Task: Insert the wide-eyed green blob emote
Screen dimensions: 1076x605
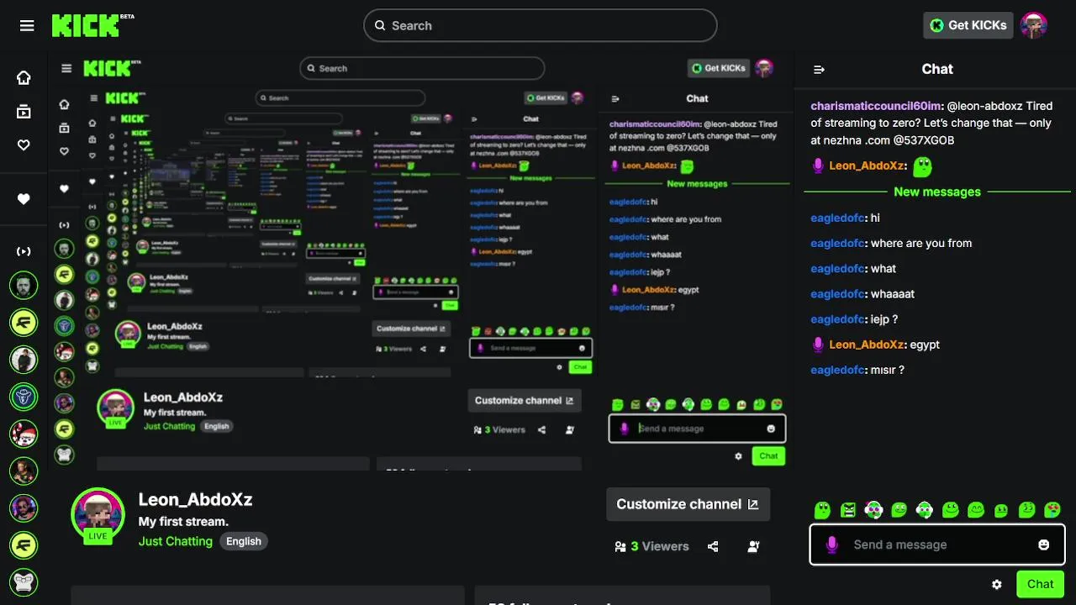Action: coord(822,509)
